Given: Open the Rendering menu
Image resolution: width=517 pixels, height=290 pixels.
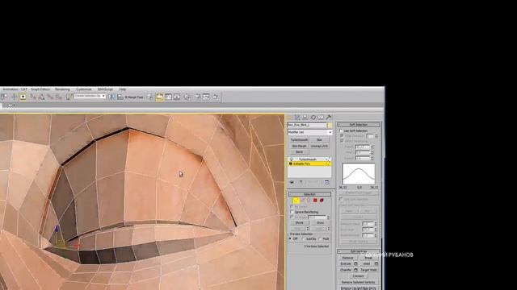Looking at the screenshot, I should pos(62,89).
